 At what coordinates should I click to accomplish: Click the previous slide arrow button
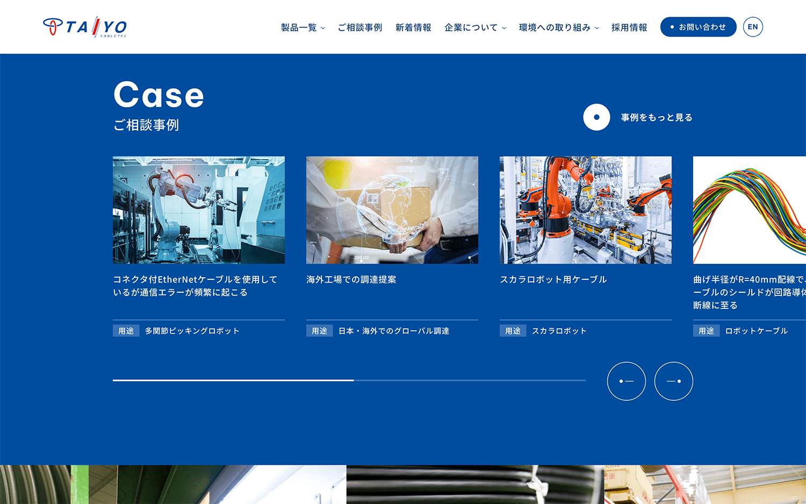[626, 381]
